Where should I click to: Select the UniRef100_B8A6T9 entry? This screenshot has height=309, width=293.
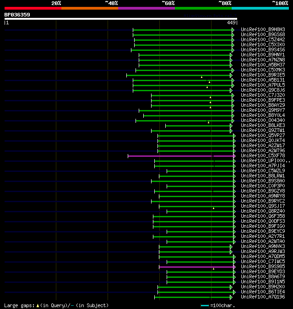(x=263, y=277)
